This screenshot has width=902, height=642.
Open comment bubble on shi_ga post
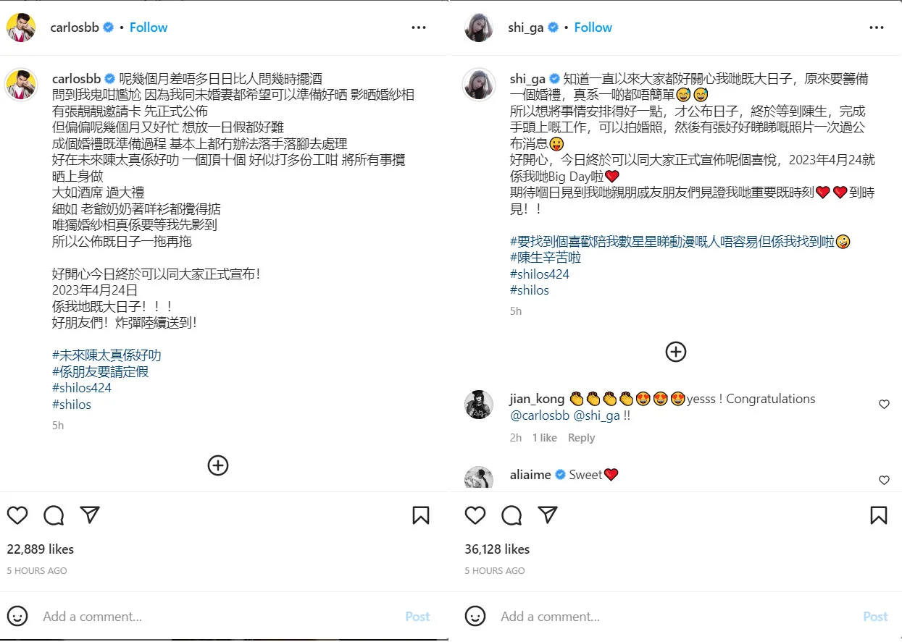pos(511,515)
